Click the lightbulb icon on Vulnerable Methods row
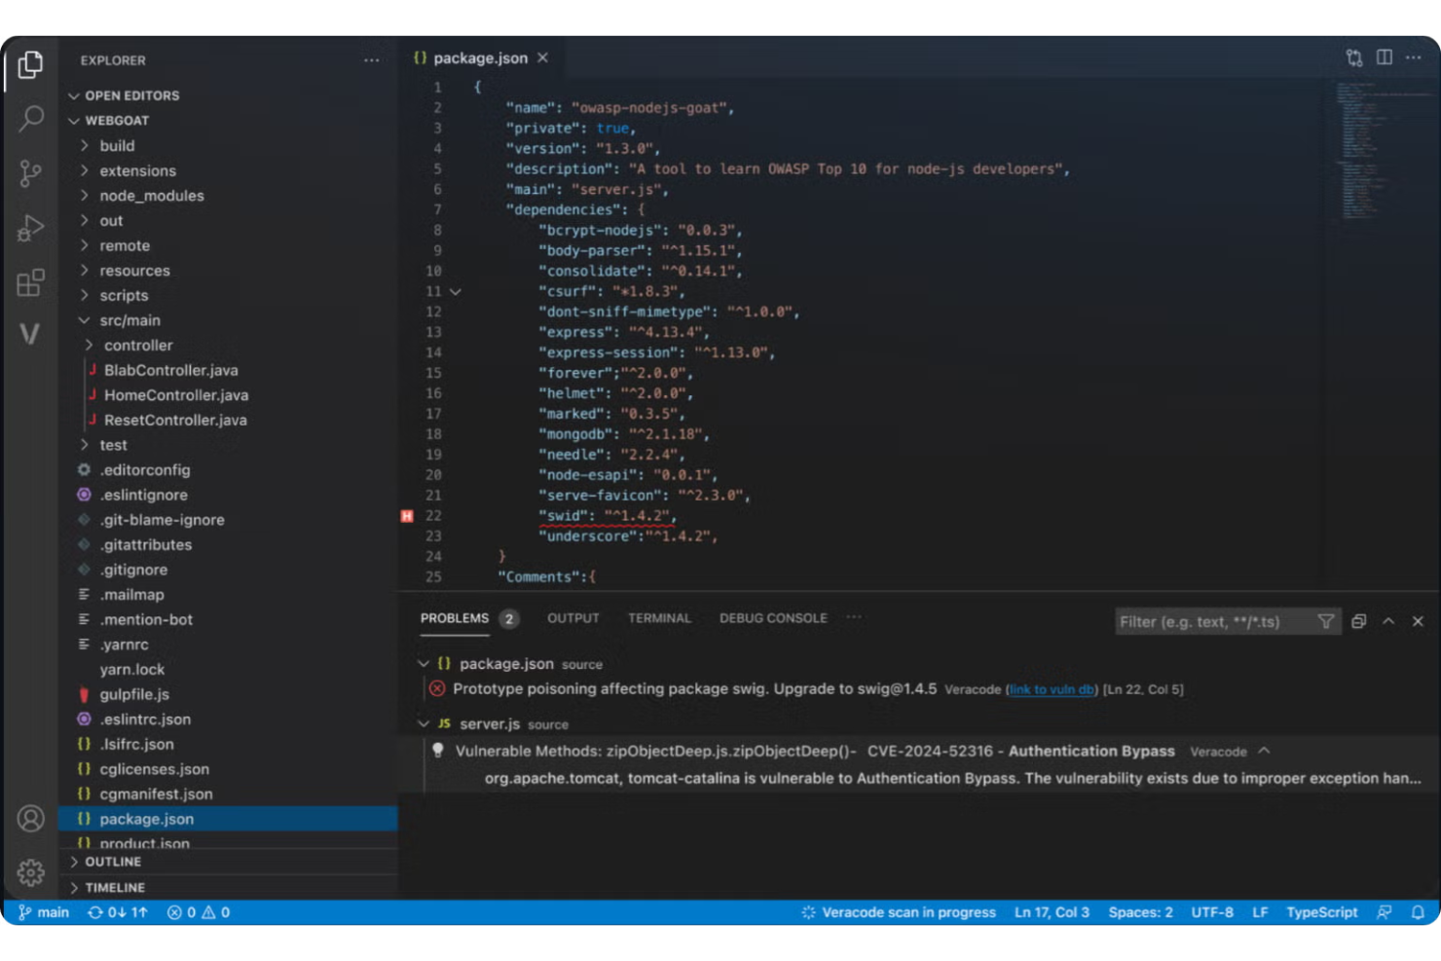This screenshot has width=1441, height=961. [x=438, y=751]
